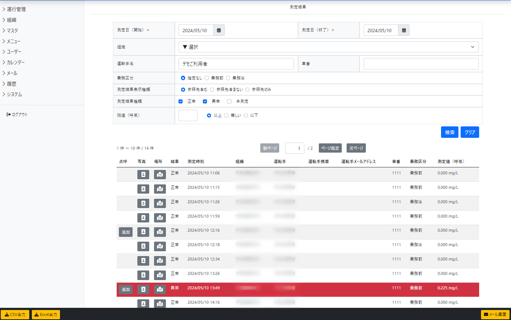Go to 次ページ of results
This screenshot has height=320, width=511.
[x=356, y=148]
